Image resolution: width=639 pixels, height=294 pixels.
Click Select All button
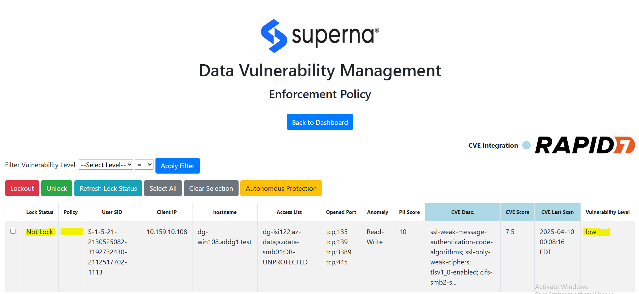click(x=163, y=188)
